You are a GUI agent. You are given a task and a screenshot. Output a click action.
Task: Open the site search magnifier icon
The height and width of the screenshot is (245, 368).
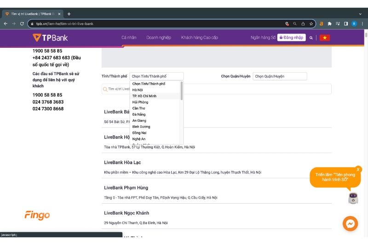(x=311, y=38)
